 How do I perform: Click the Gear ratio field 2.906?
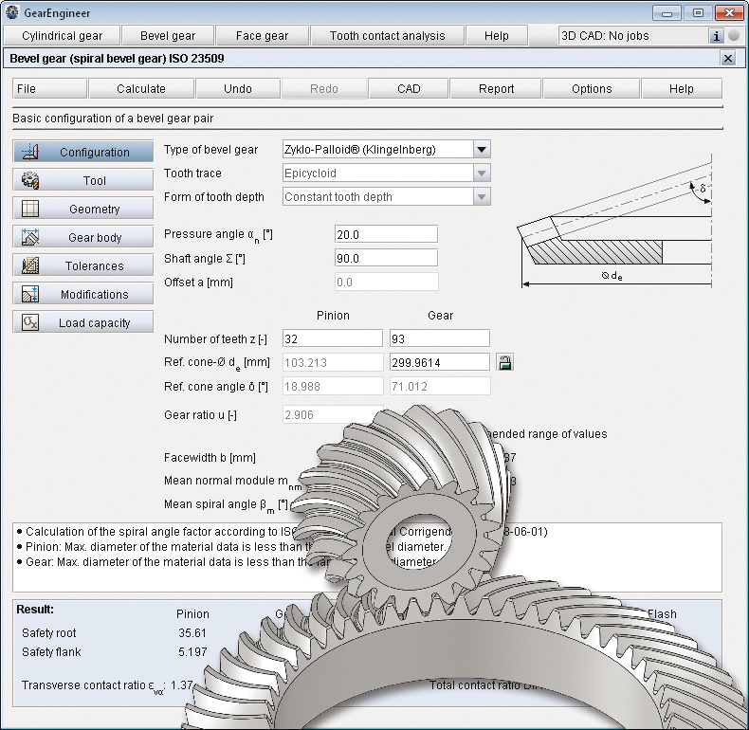(333, 414)
